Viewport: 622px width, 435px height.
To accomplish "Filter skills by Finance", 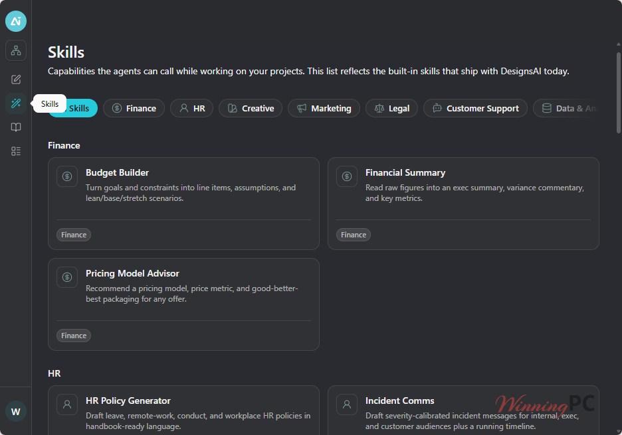I will point(134,108).
